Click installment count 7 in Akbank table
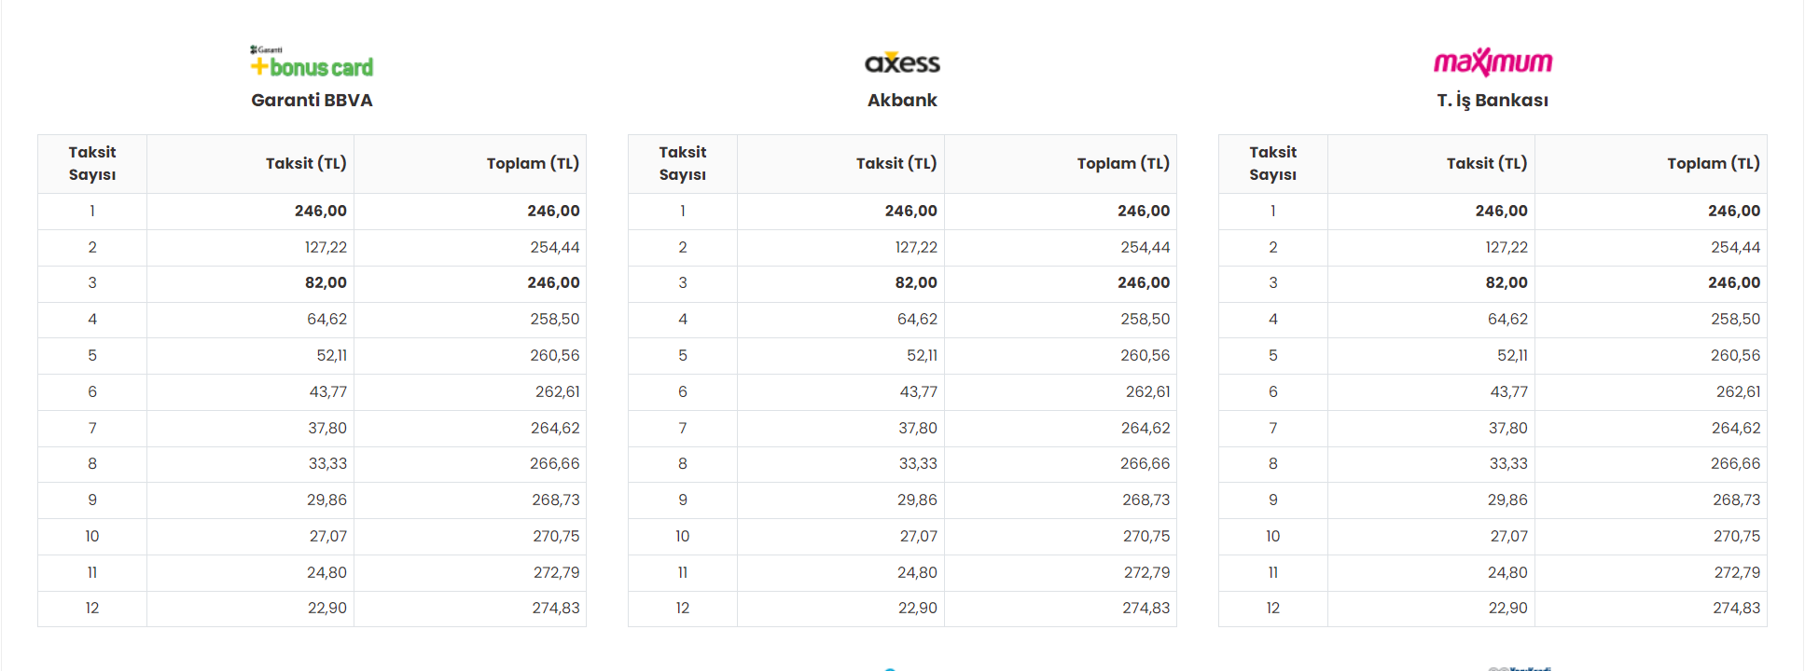The width and height of the screenshot is (1805, 671). 683,428
